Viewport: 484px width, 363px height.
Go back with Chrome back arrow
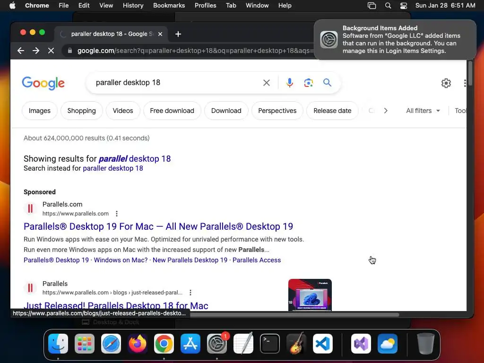[x=21, y=51]
